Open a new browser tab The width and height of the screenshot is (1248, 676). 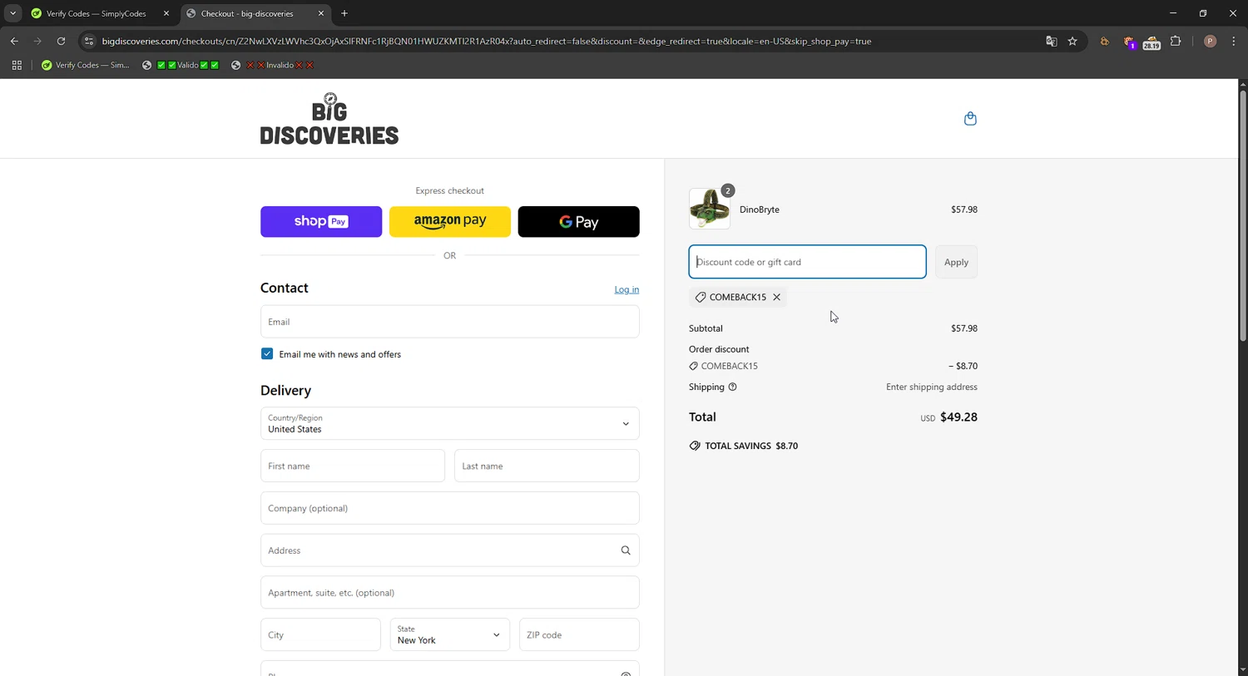coord(344,13)
